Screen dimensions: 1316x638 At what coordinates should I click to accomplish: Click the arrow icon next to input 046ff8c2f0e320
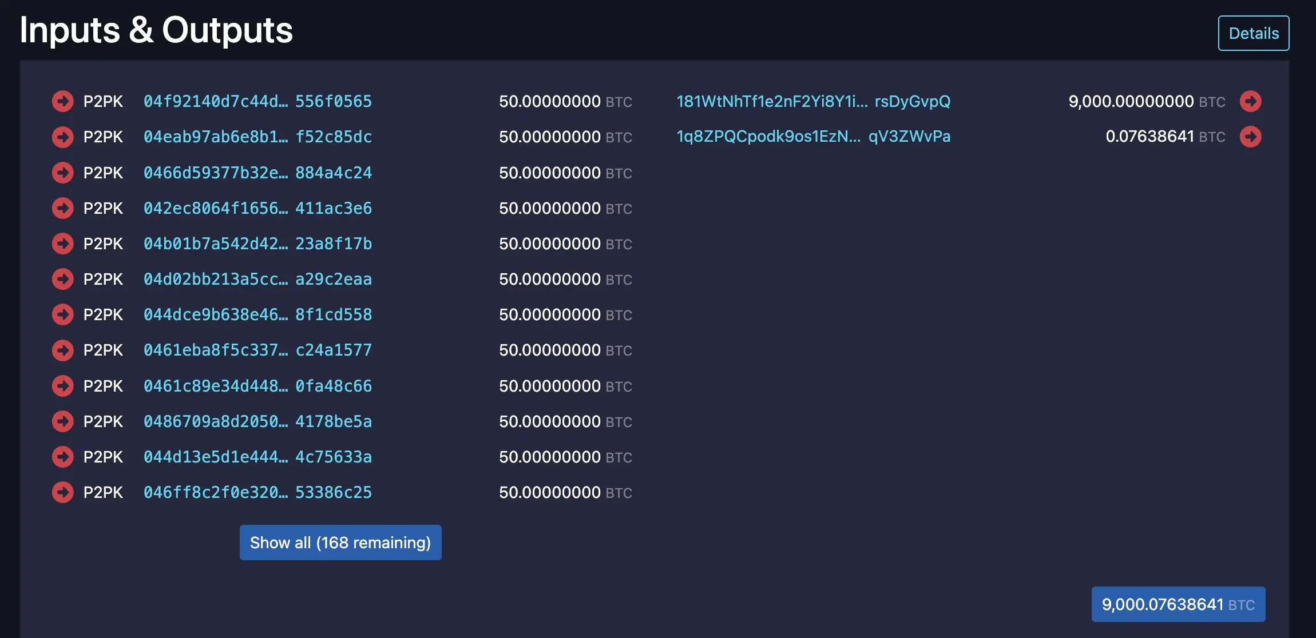(x=63, y=492)
